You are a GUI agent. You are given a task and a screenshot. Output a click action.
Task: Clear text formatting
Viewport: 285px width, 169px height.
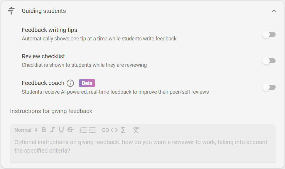click(136, 130)
